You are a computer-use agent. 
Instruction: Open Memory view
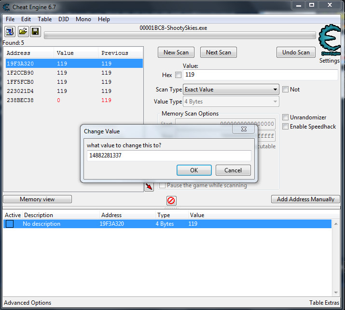point(38,199)
